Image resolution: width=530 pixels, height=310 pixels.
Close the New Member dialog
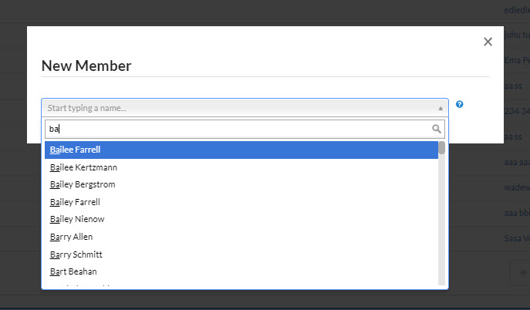(488, 42)
